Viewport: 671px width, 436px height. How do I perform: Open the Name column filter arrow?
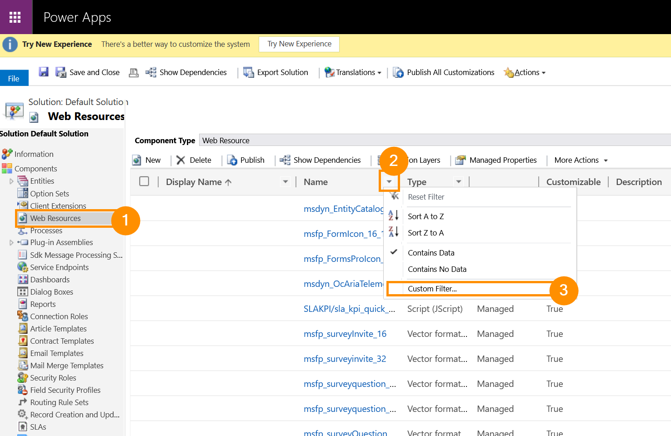389,182
